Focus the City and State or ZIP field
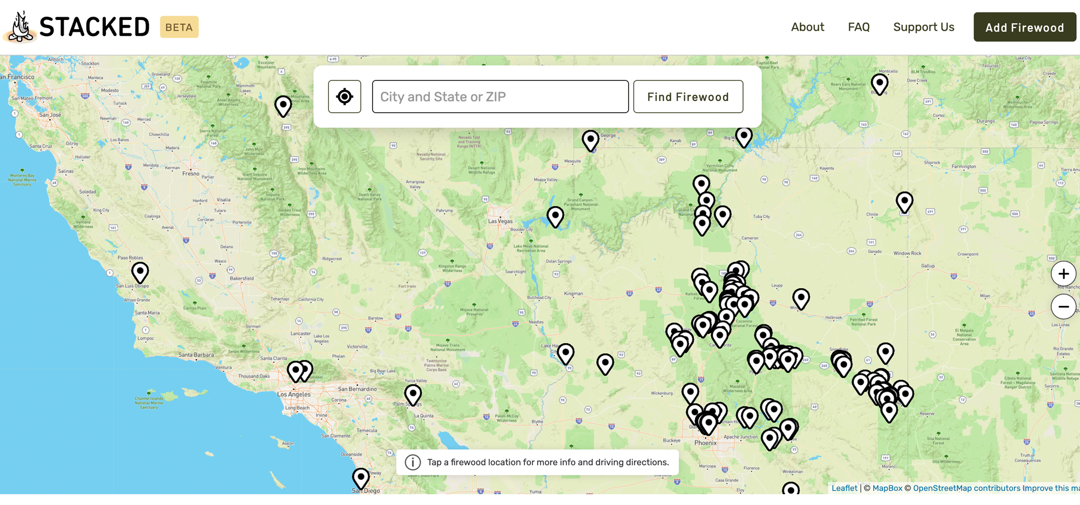The width and height of the screenshot is (1080, 505). coord(500,97)
